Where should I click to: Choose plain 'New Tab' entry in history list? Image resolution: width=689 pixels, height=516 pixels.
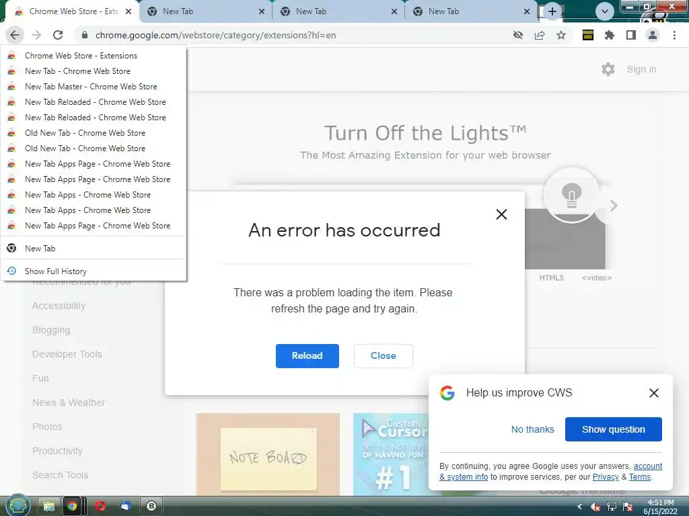point(94,249)
